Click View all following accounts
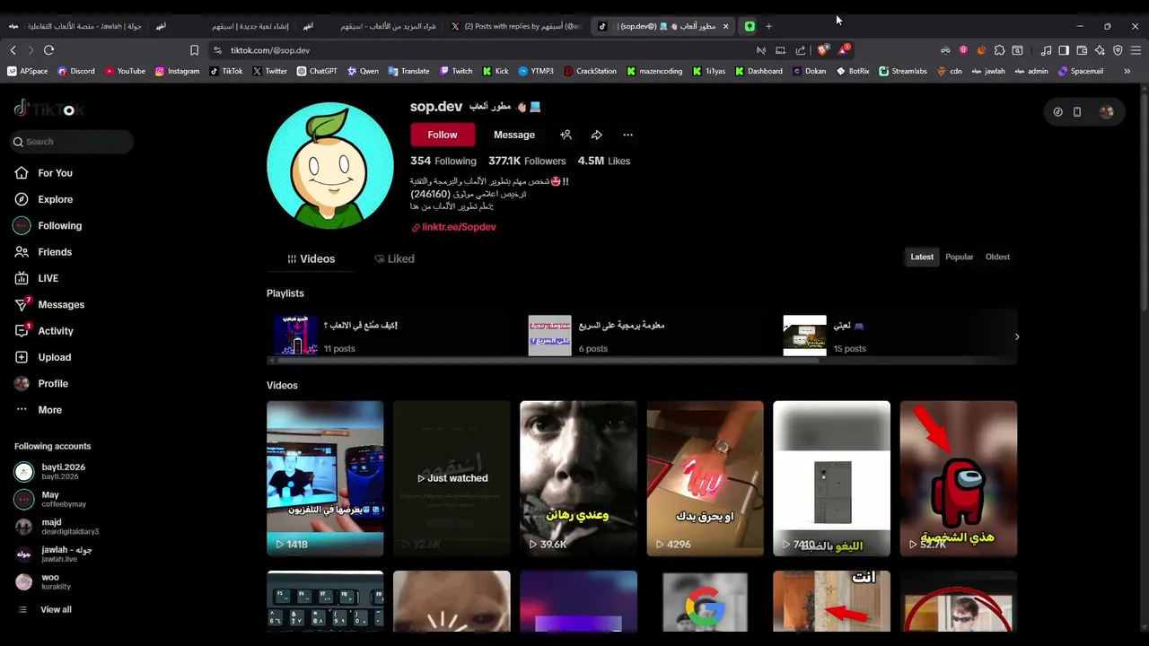This screenshot has width=1149, height=646. (x=44, y=609)
